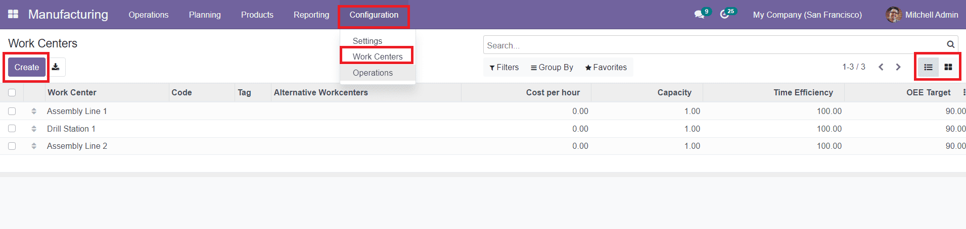The width and height of the screenshot is (966, 229).
Task: Click the Alternative Workcenters column header
Action: click(x=366, y=92)
